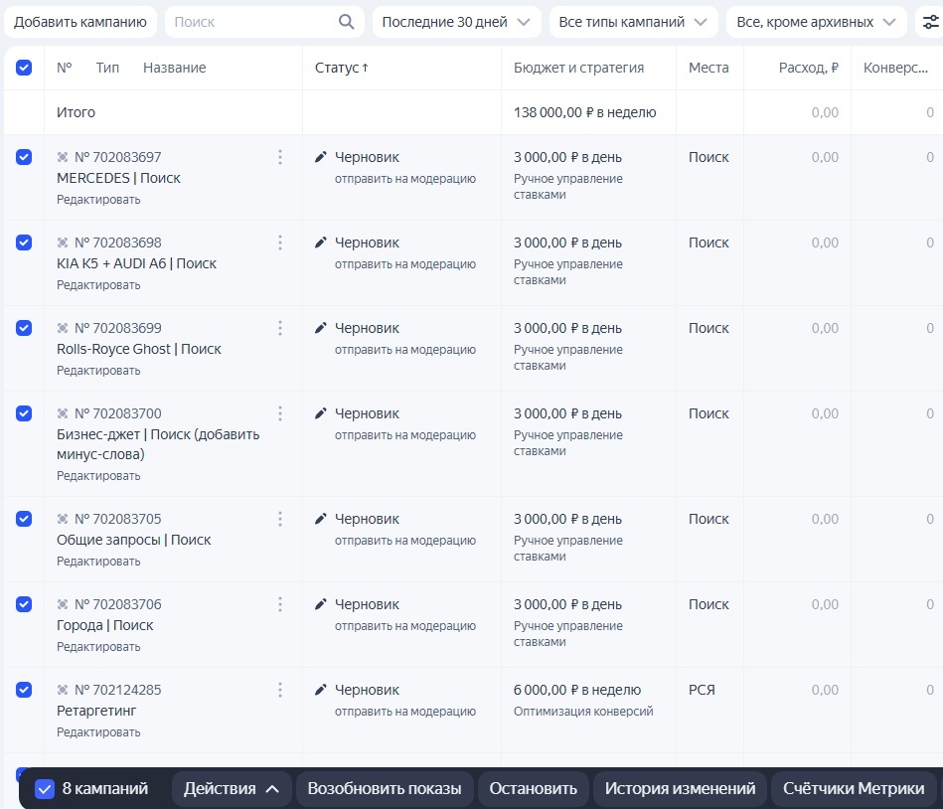Toggle the select-all checkbox in table header
This screenshot has height=809, width=943.
(x=24, y=68)
